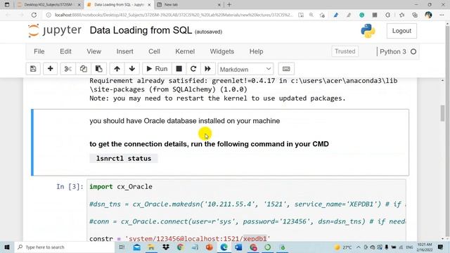Image resolution: width=450 pixels, height=253 pixels.
Task: Click the Python logo icon
Action: click(368, 31)
